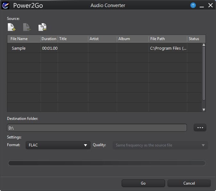Screen dimensions: 216x191
Task: Click the conversion progress bar
Action: click(107, 163)
